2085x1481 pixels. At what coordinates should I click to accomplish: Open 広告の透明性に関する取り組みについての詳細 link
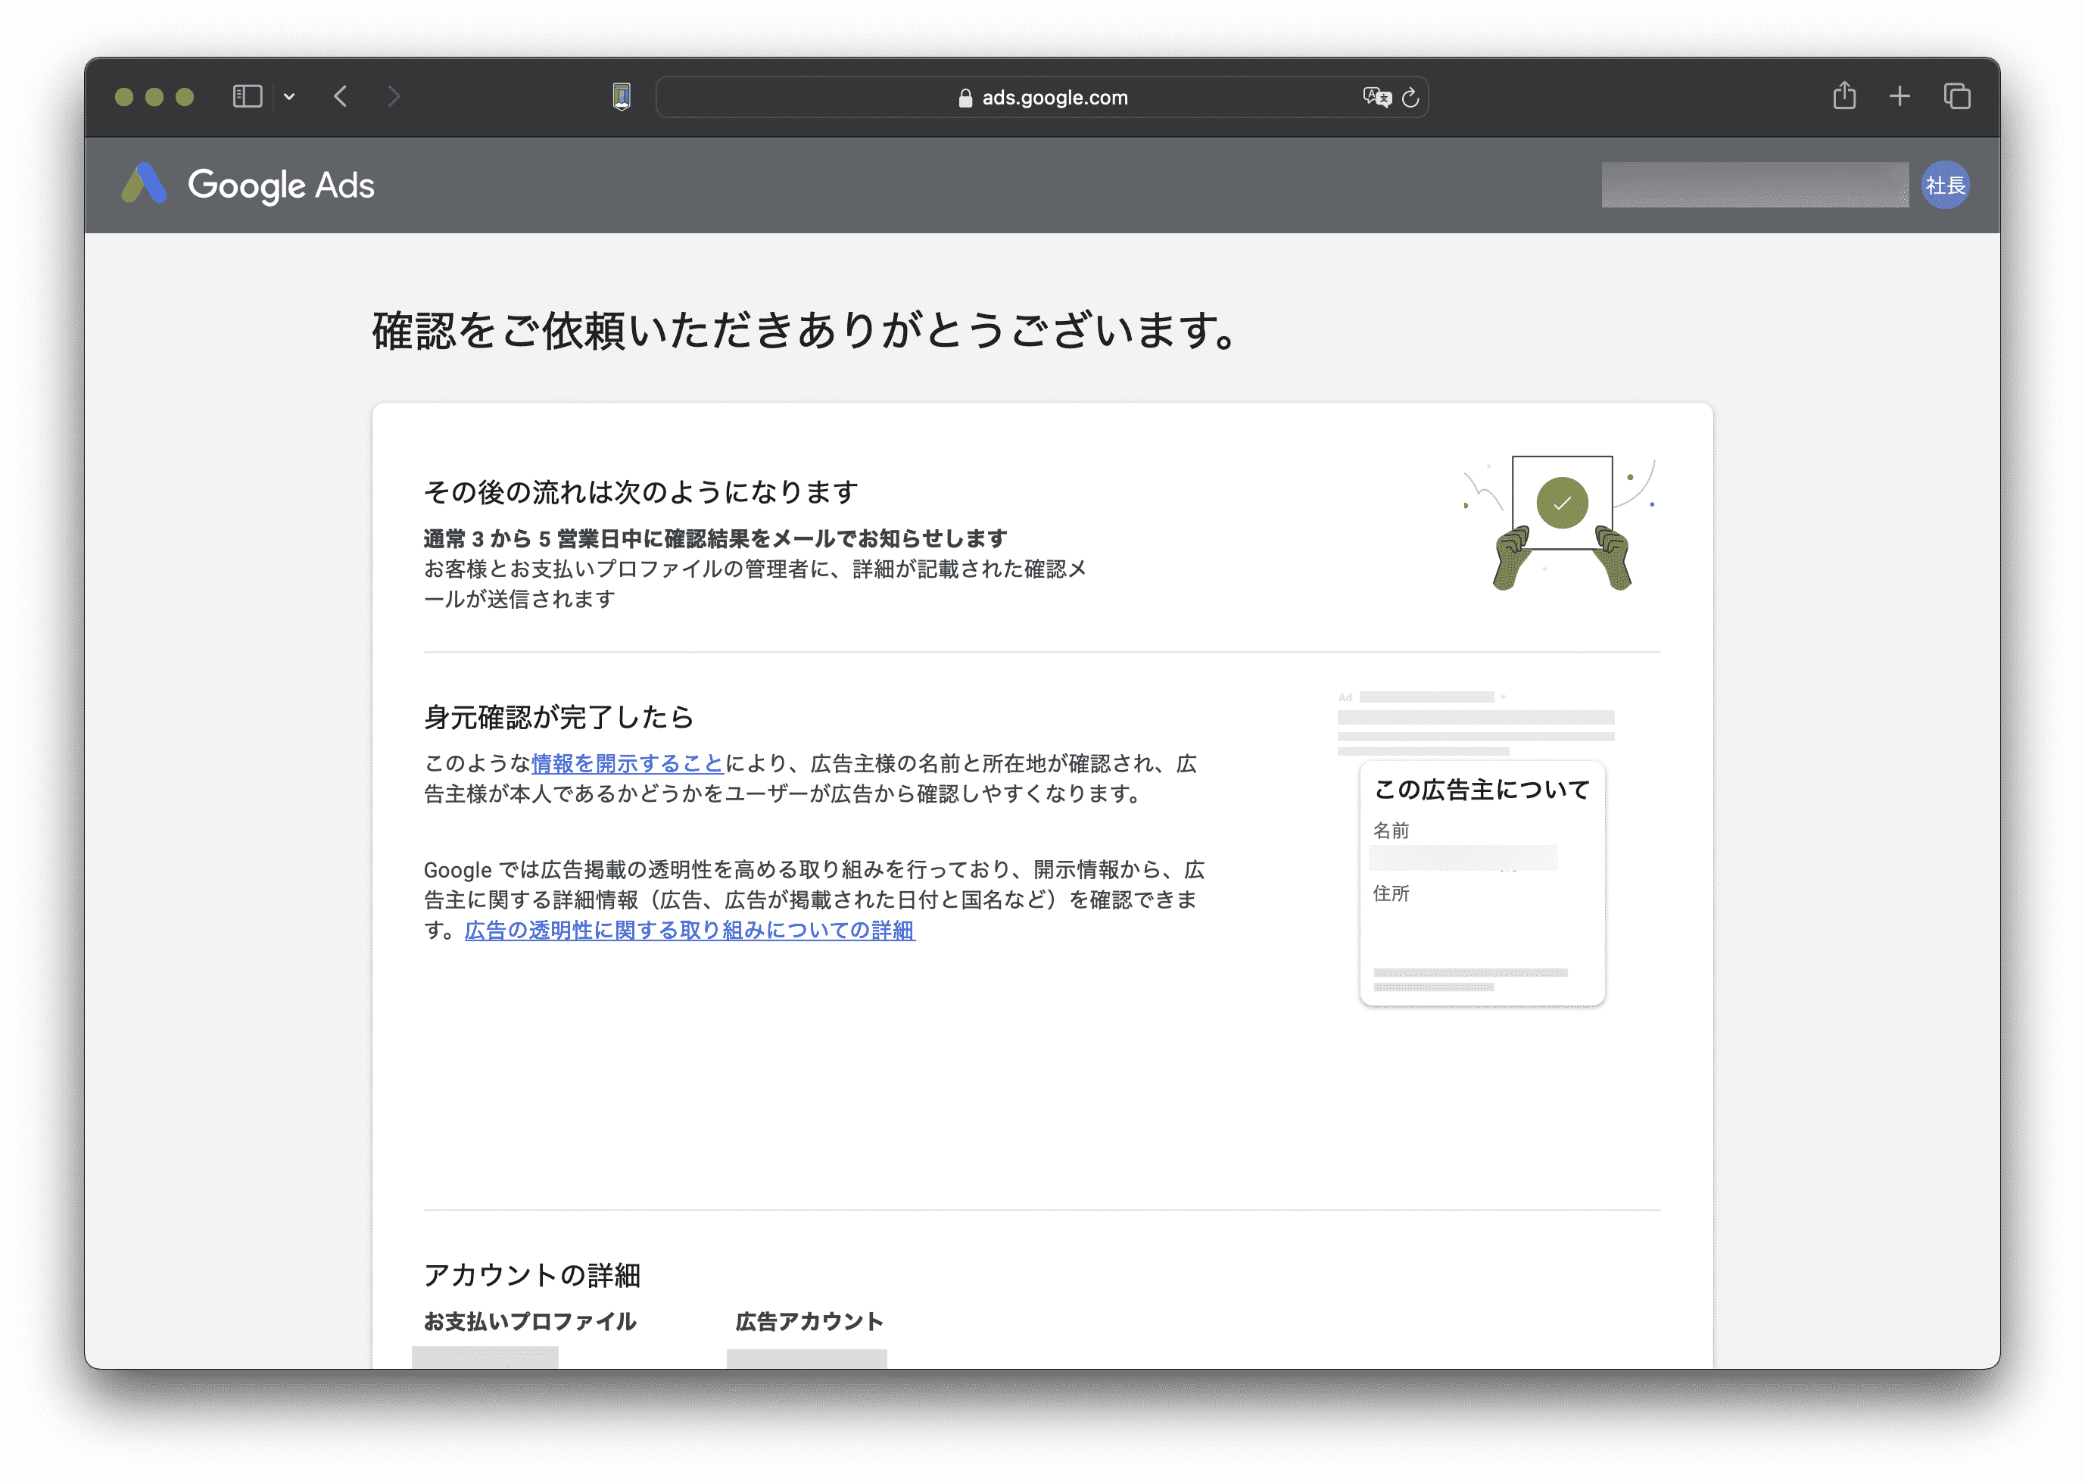click(x=689, y=931)
